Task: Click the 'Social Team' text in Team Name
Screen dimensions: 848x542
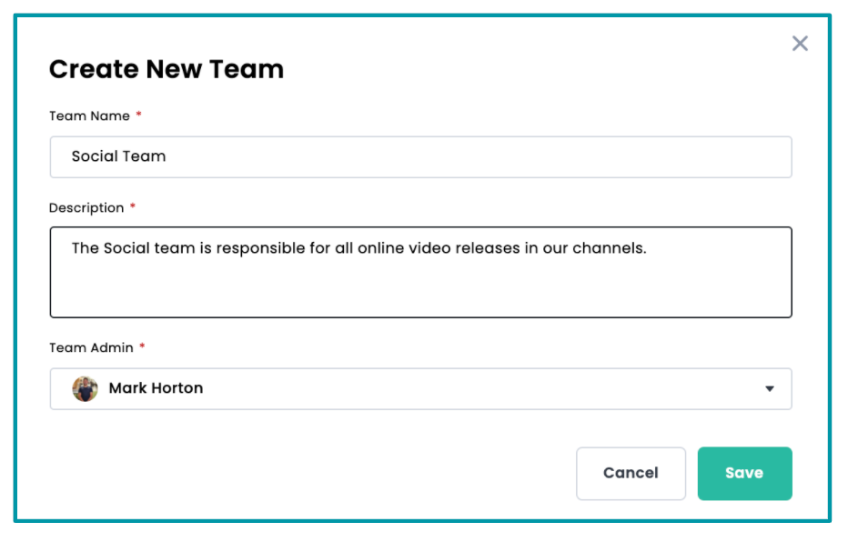Action: point(118,156)
